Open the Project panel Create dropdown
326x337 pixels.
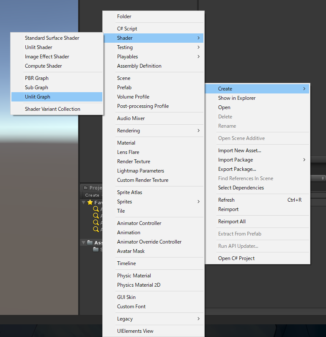pyautogui.click(x=93, y=195)
